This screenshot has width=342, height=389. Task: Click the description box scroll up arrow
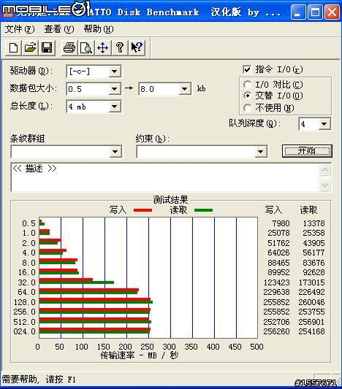coord(325,170)
